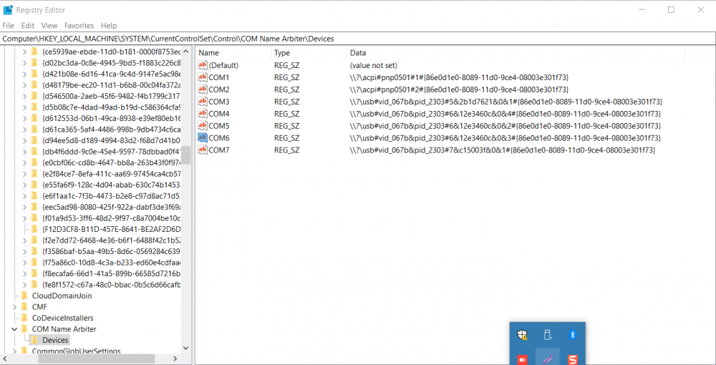
Task: Expand the CMF key
Action: coord(14,306)
